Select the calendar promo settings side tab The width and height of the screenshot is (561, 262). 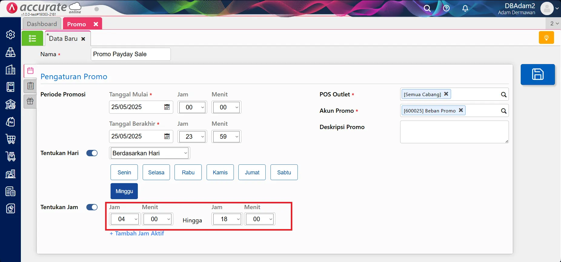30,71
